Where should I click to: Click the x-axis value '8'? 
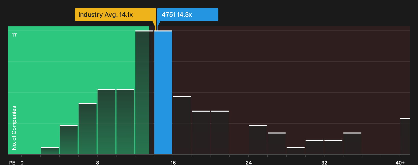point(97,162)
